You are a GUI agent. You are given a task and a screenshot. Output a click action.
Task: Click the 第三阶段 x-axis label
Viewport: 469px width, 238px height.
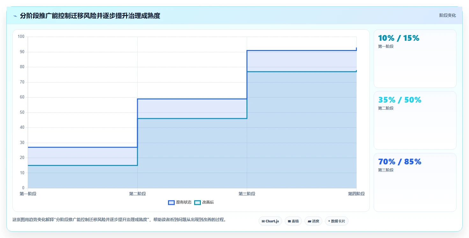[247, 194]
